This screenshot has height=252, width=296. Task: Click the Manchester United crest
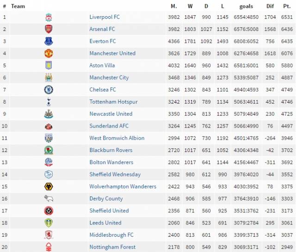pyautogui.click(x=49, y=53)
